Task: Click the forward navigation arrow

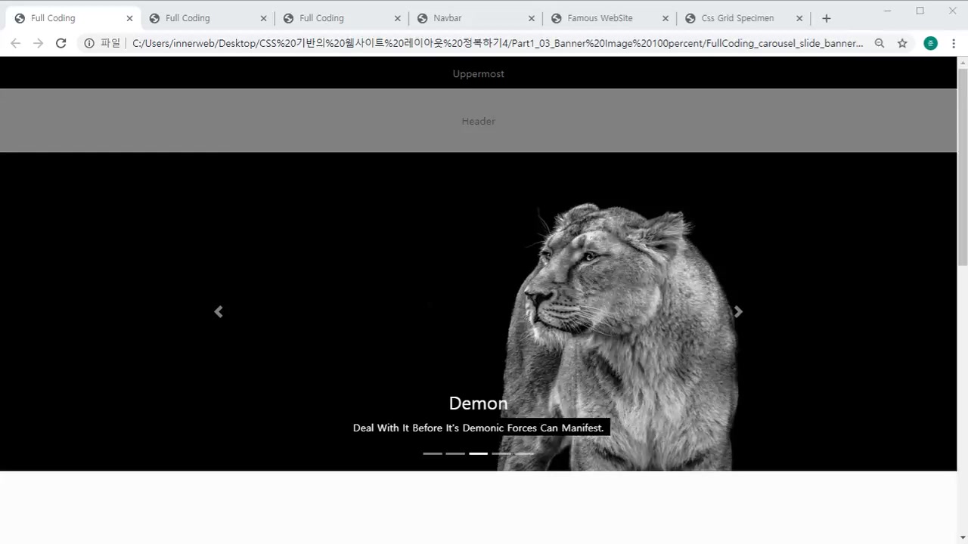Action: click(x=38, y=44)
